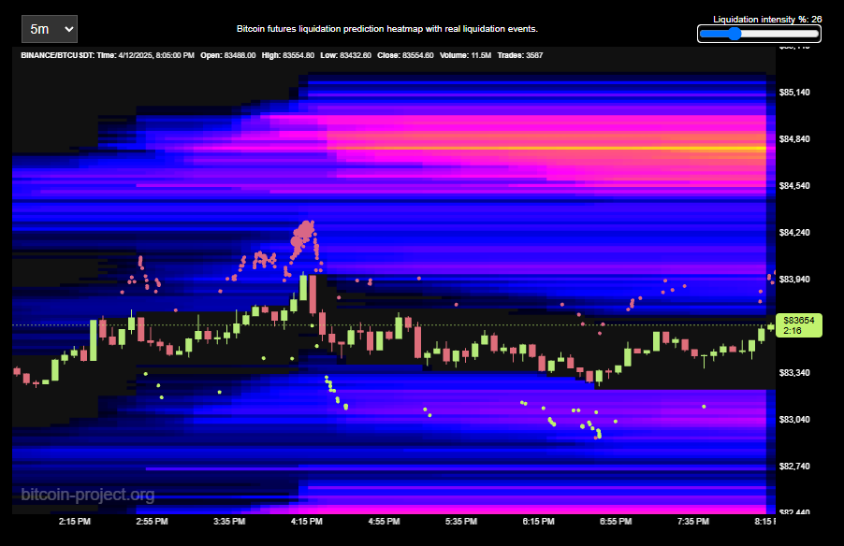The width and height of the screenshot is (844, 546).
Task: Click the large pink liquidation cluster near $84,240
Action: pos(303,236)
